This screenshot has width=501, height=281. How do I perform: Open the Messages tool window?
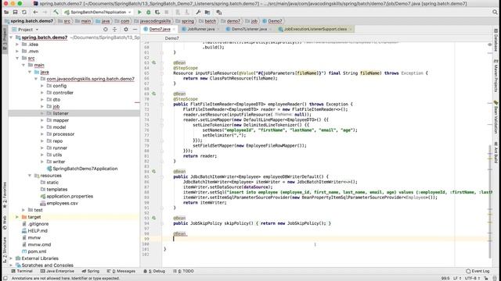click(121, 271)
